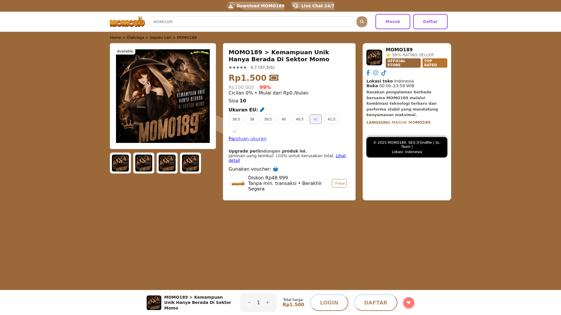Click the Live Chat 24/7 text link
Image resolution: width=561 pixels, height=315 pixels.
(318, 6)
